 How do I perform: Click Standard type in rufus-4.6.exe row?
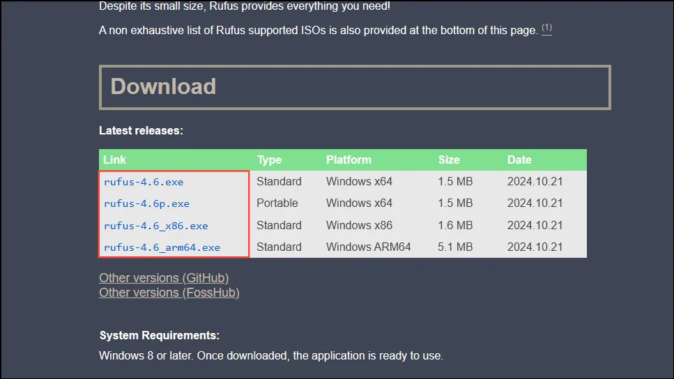click(x=279, y=181)
